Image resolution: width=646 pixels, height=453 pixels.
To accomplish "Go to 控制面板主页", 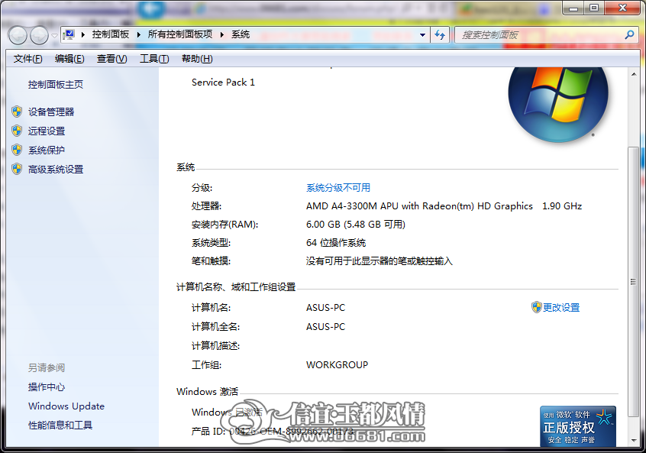I will click(x=56, y=85).
